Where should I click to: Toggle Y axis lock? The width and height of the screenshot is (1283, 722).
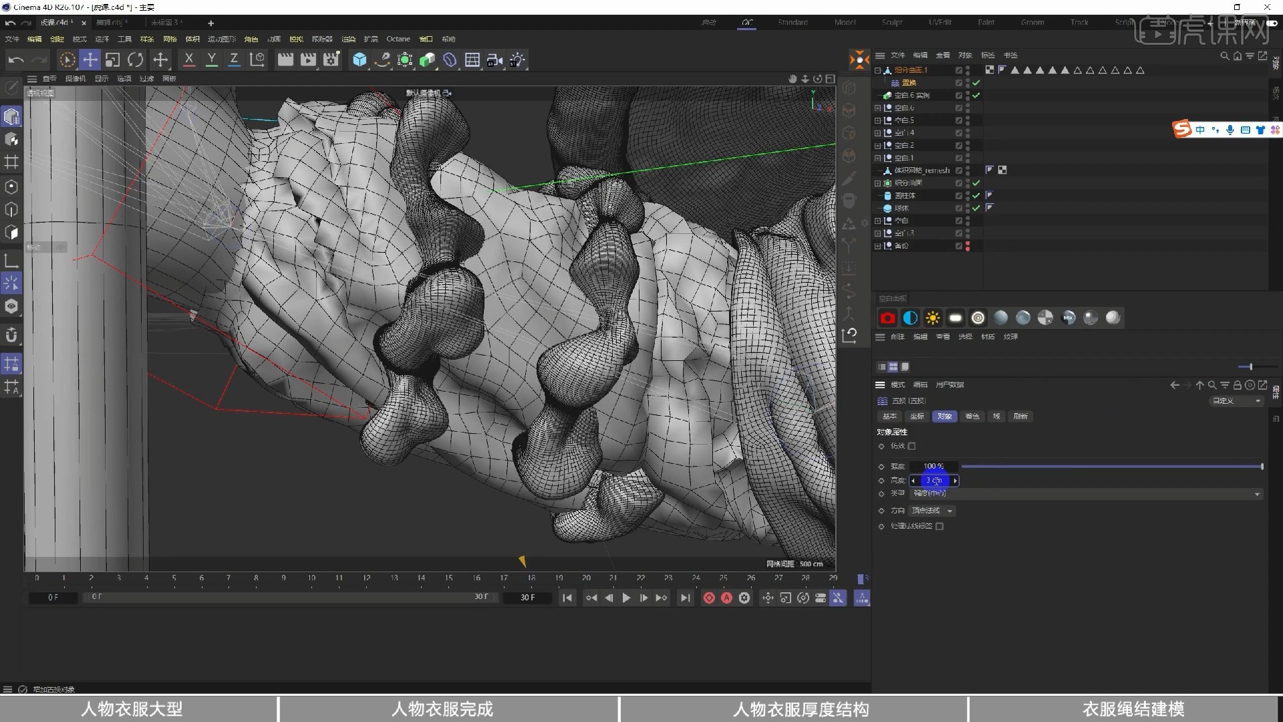click(x=212, y=60)
